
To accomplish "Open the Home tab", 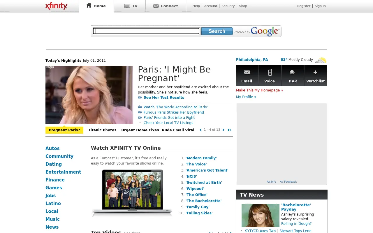I will coord(96,6).
